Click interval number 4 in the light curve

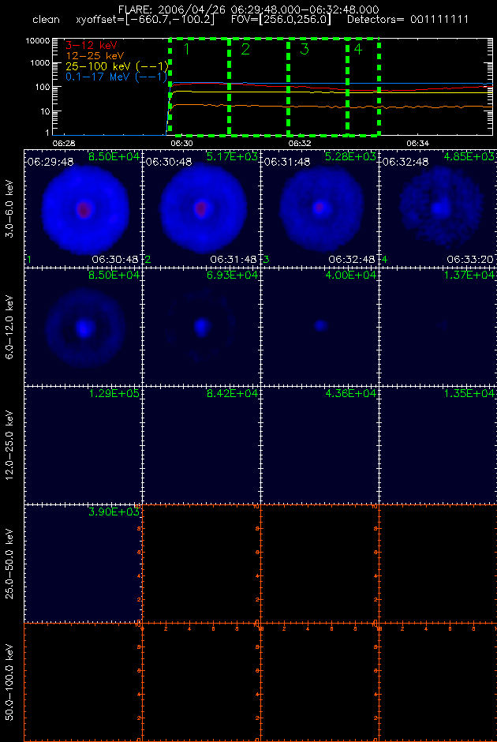[x=358, y=49]
